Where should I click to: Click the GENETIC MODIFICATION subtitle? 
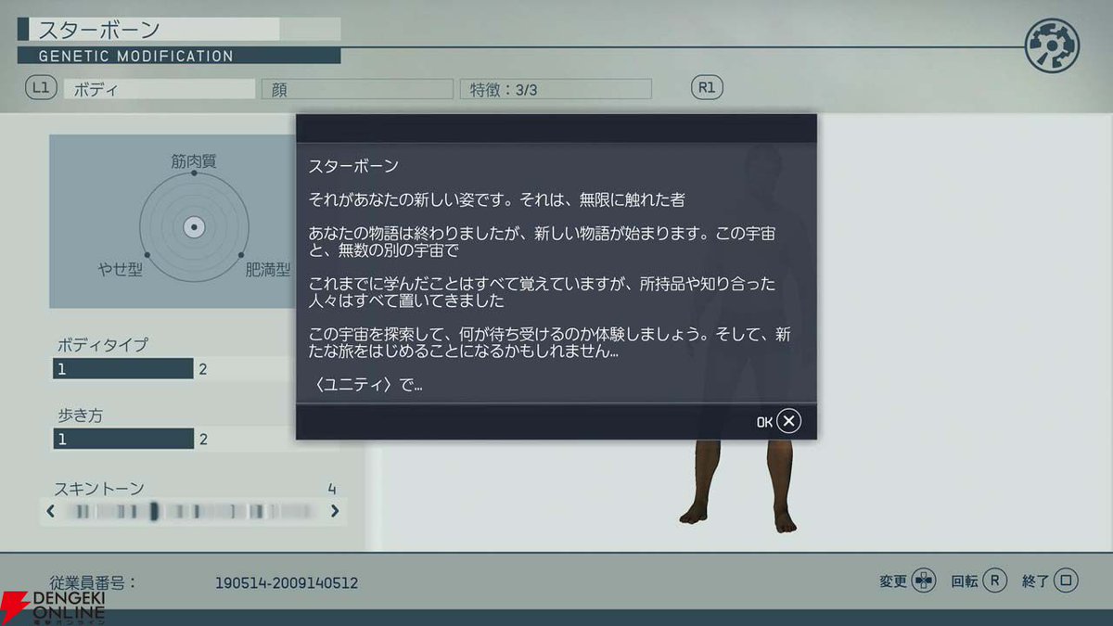coord(135,56)
